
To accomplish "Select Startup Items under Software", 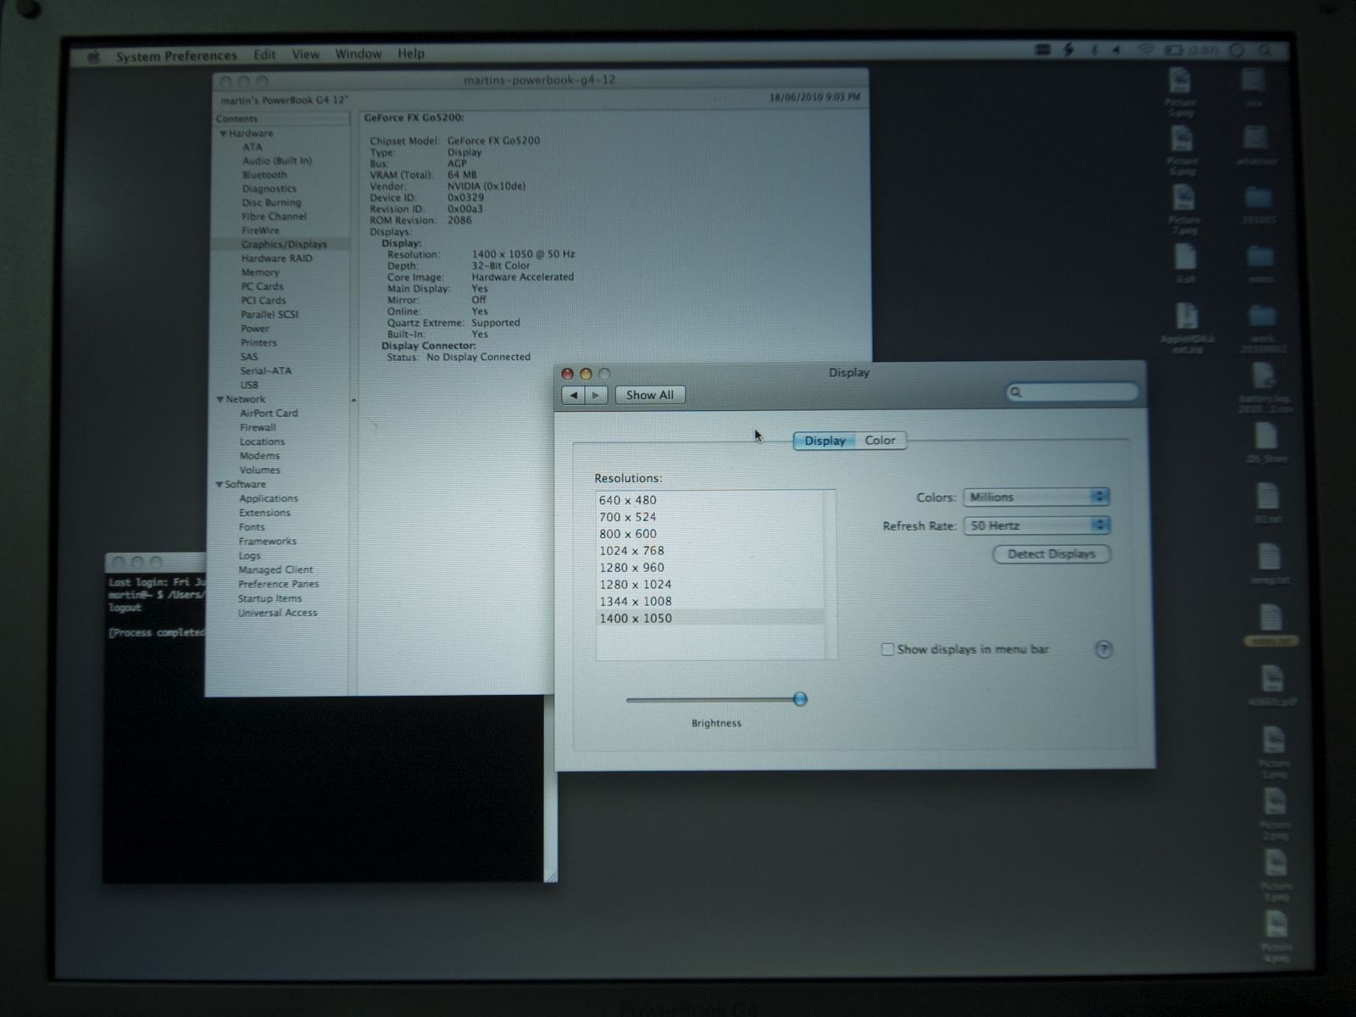I will 270,599.
